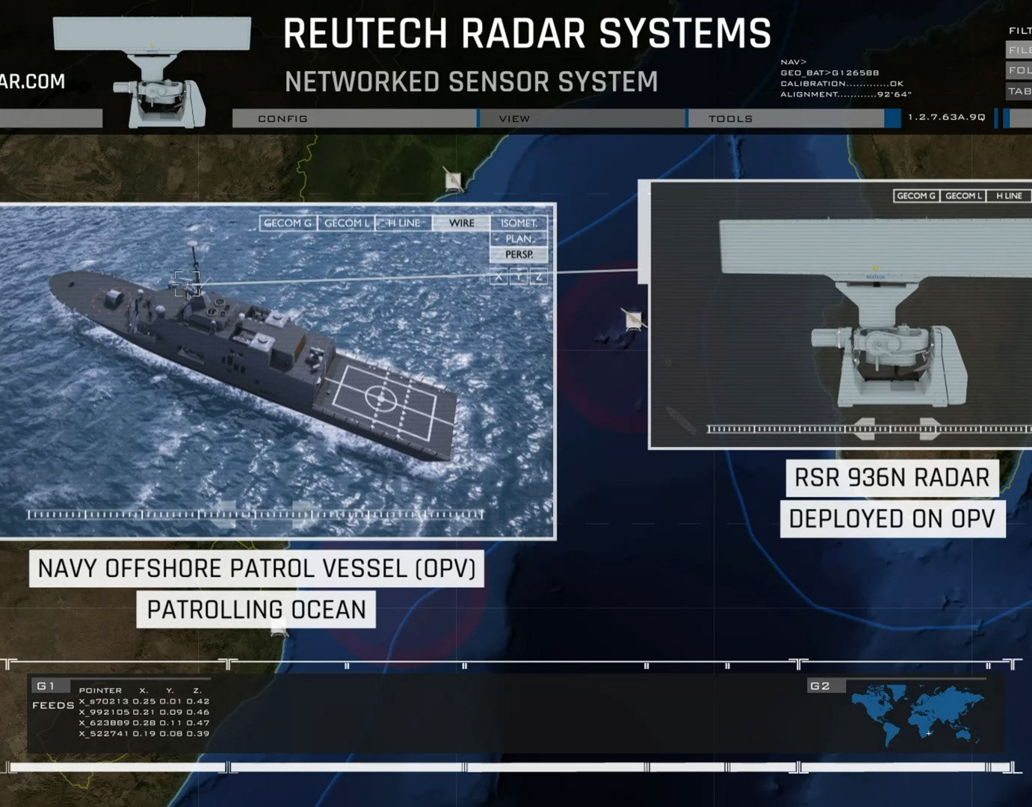The height and width of the screenshot is (807, 1032).
Task: Click the scale bar under the ship view
Action: click(x=256, y=514)
